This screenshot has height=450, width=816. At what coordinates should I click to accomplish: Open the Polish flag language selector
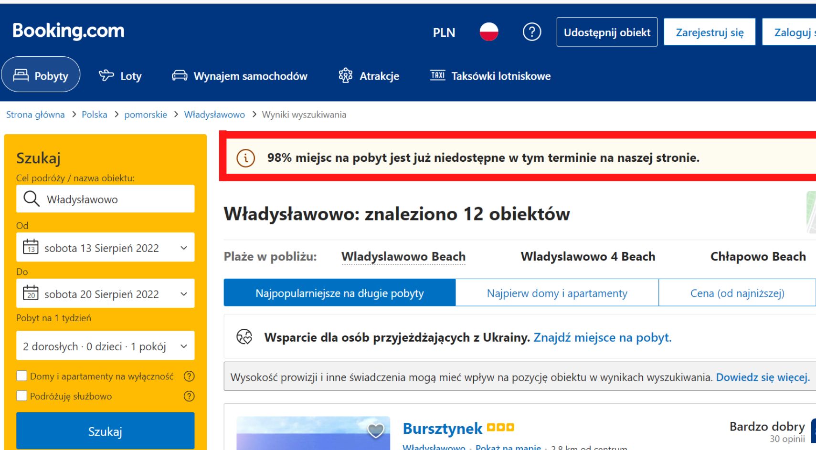click(x=489, y=32)
